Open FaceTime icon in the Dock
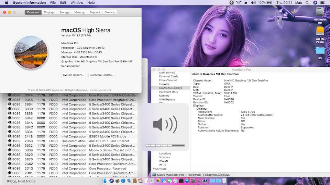 pyautogui.click(x=169, y=181)
